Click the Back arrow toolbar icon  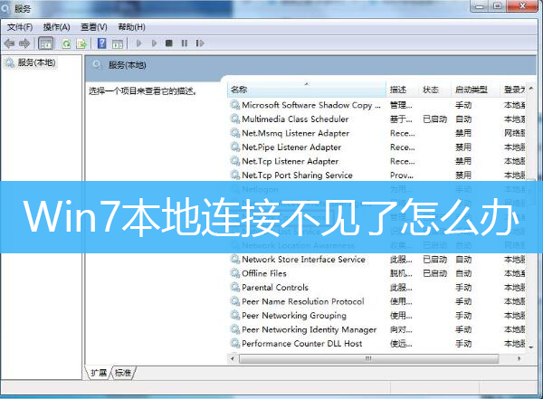[x=9, y=43]
